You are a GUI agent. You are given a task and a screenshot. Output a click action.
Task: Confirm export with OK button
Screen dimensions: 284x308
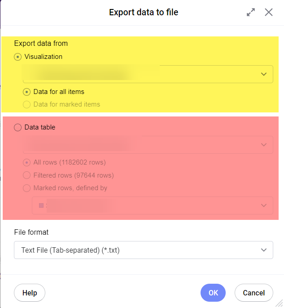tap(213, 293)
